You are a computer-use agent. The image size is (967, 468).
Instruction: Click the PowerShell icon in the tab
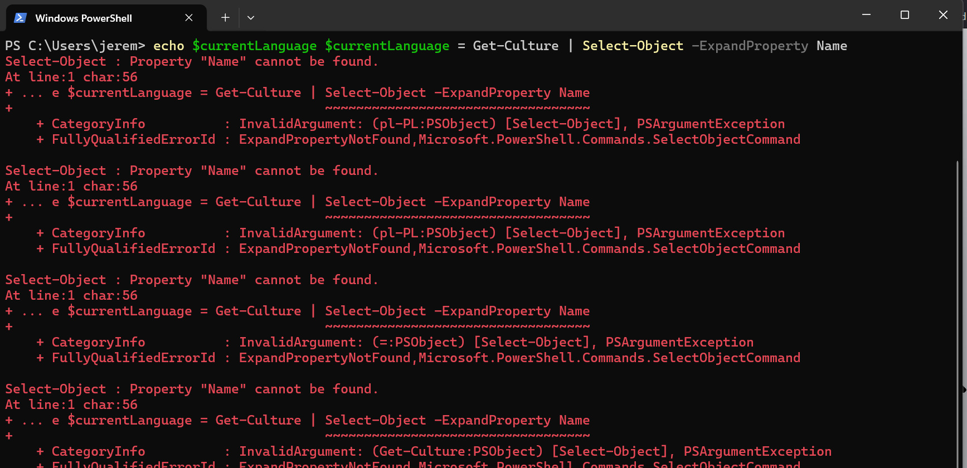coord(21,18)
